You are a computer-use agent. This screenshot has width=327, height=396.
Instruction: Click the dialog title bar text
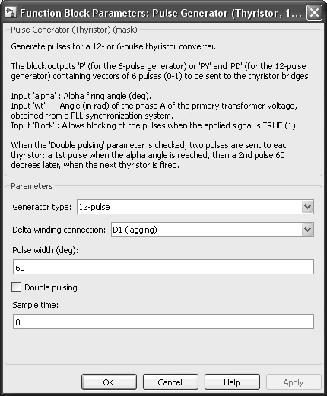click(161, 13)
